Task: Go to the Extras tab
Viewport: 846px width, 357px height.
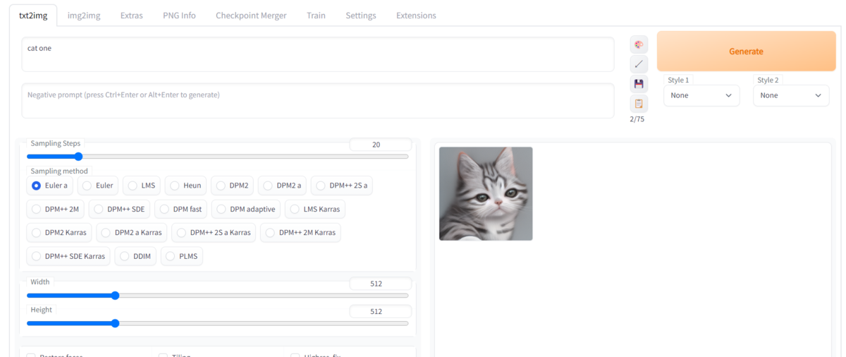Action: 132,16
